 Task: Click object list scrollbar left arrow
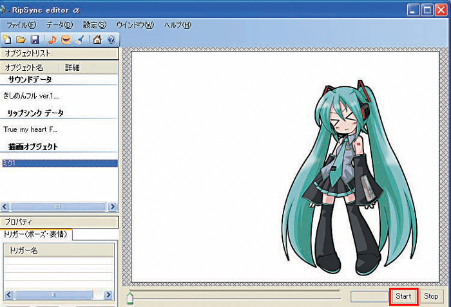point(5,207)
